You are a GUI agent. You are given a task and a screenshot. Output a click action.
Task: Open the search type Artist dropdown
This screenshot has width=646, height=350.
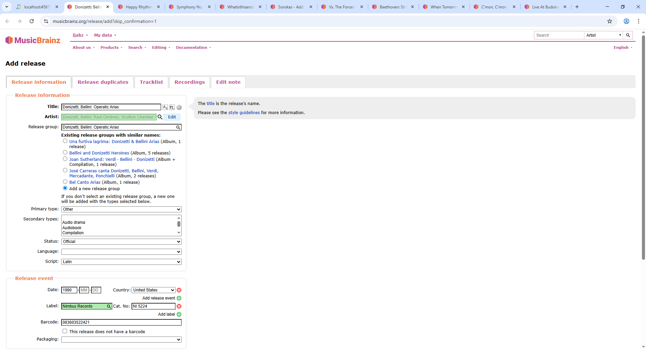pyautogui.click(x=604, y=35)
